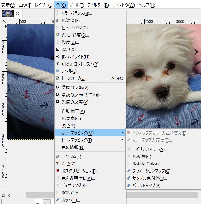The width and height of the screenshot is (201, 204).
Task: Toggle quick mask button at canvas bottom-left
Action: point(4,195)
